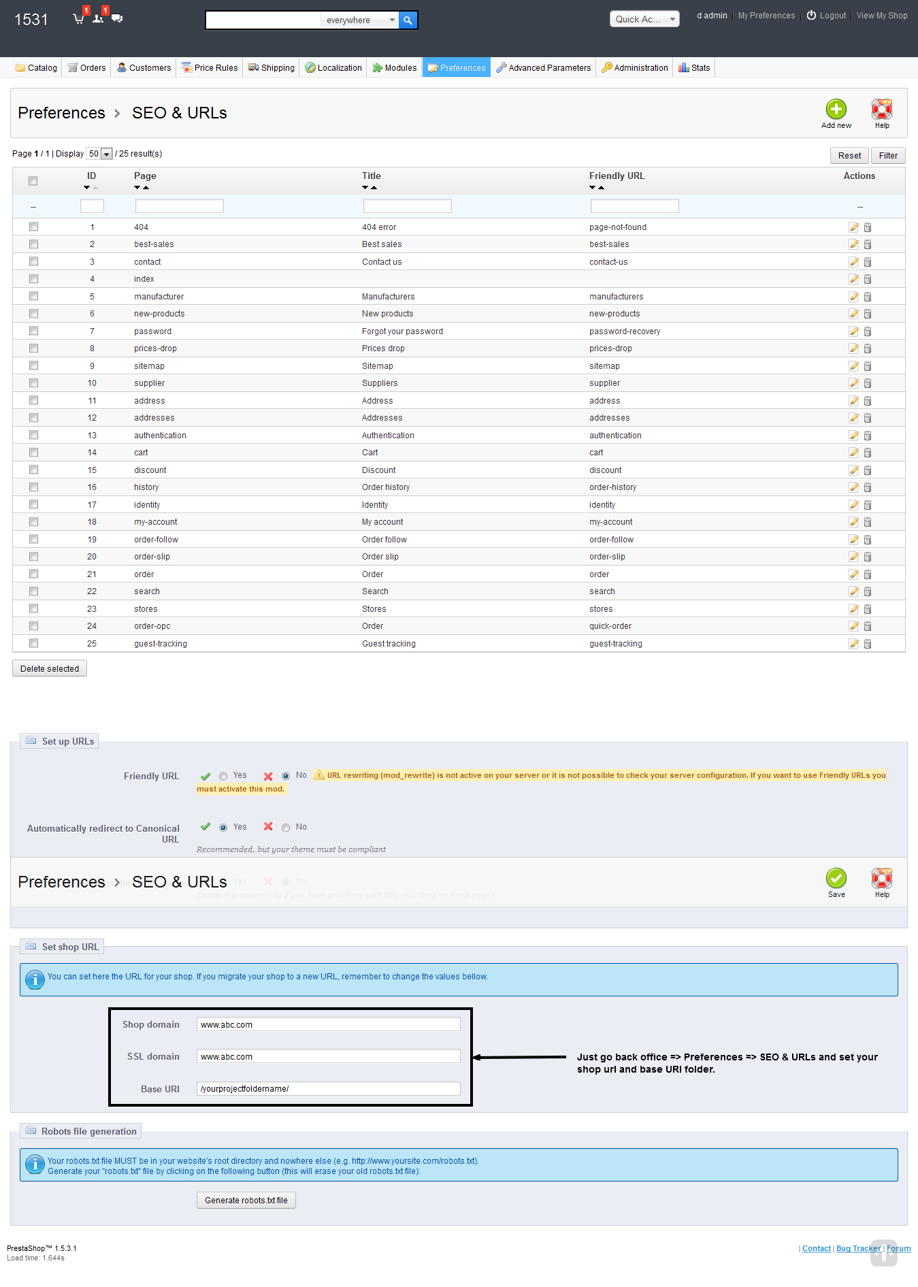Check the box for the 404 row

coord(33,227)
